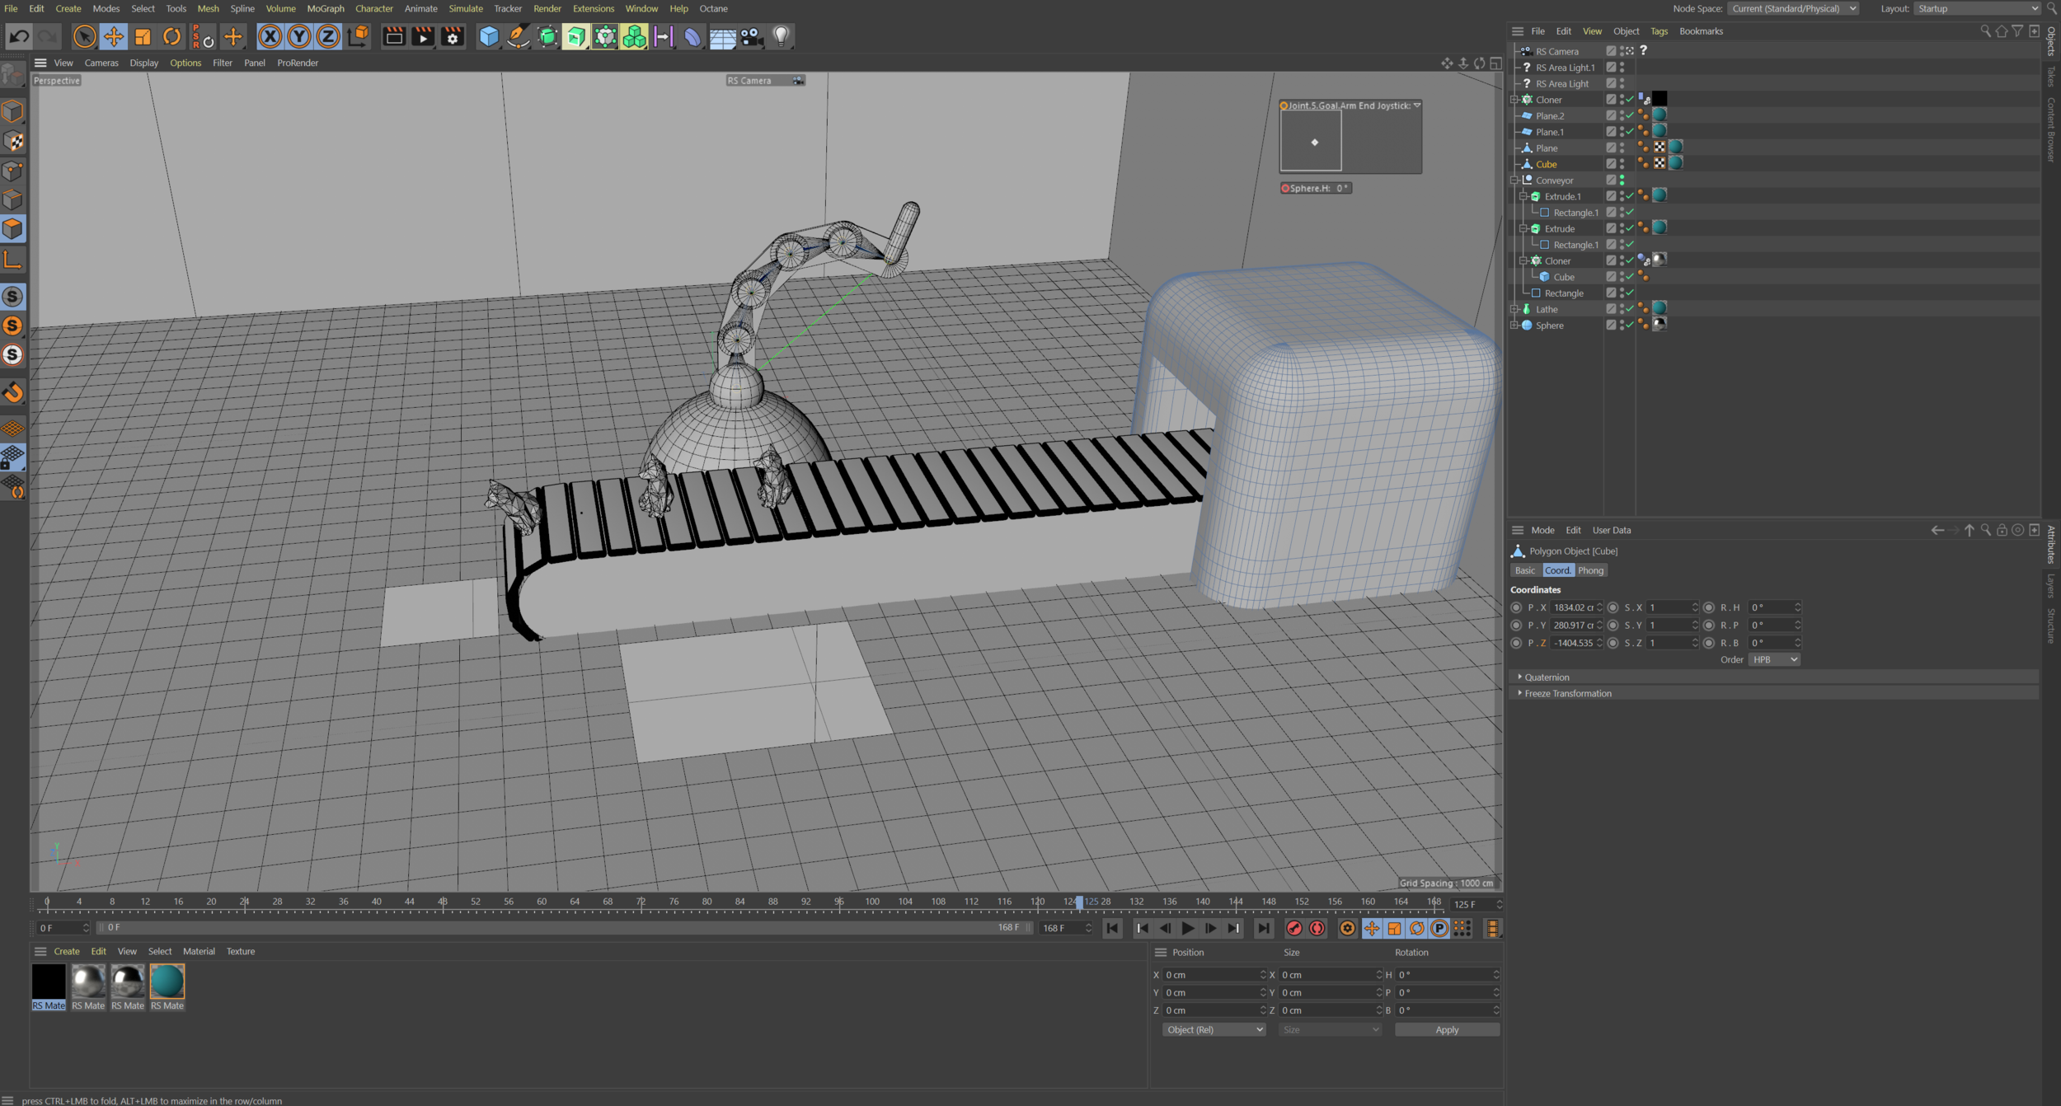
Task: Toggle the X-axis lock
Action: click(x=270, y=36)
